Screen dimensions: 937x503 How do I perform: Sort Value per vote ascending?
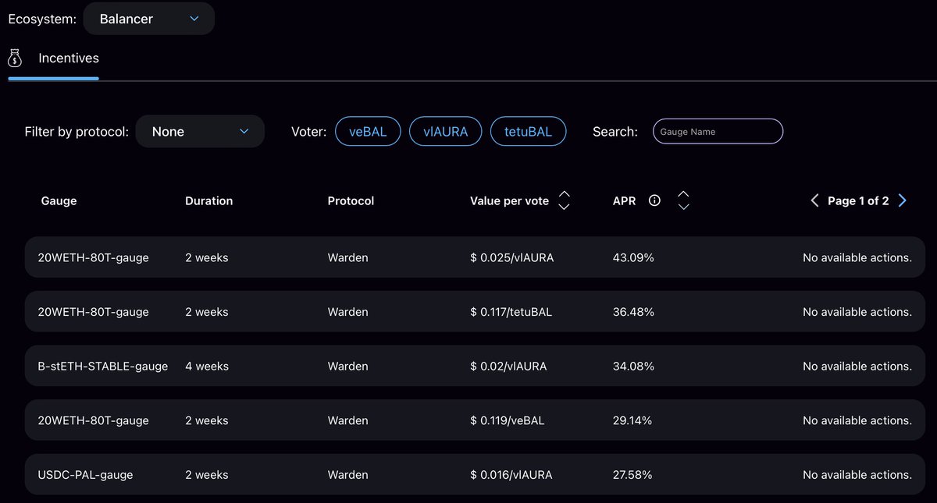tap(564, 194)
